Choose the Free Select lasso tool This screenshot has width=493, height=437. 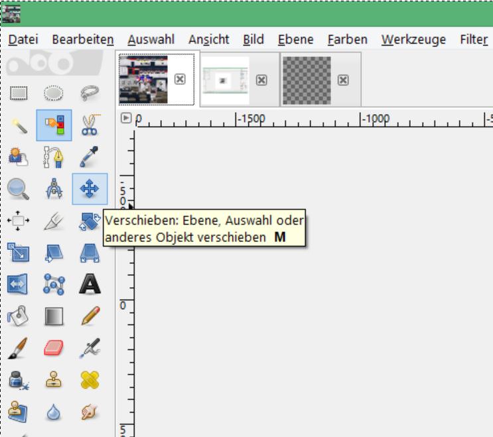tap(90, 94)
